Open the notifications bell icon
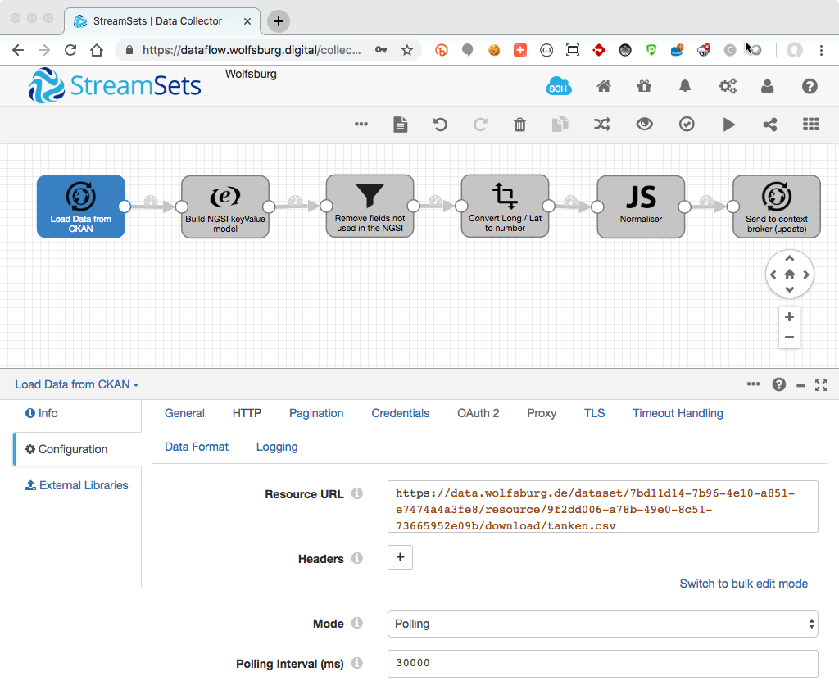Image resolution: width=839 pixels, height=695 pixels. tap(685, 86)
